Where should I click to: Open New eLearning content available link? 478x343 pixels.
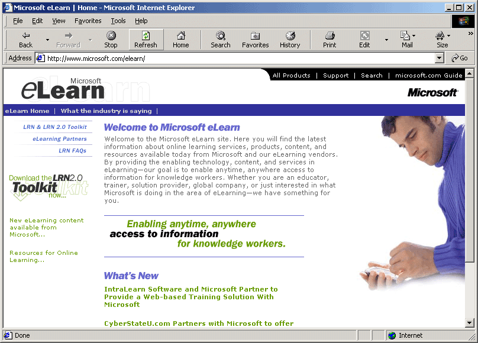coord(46,227)
